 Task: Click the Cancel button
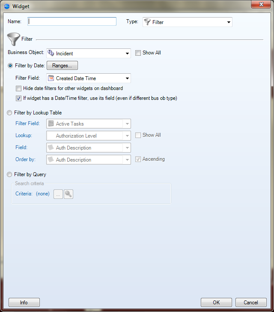tap(251, 303)
